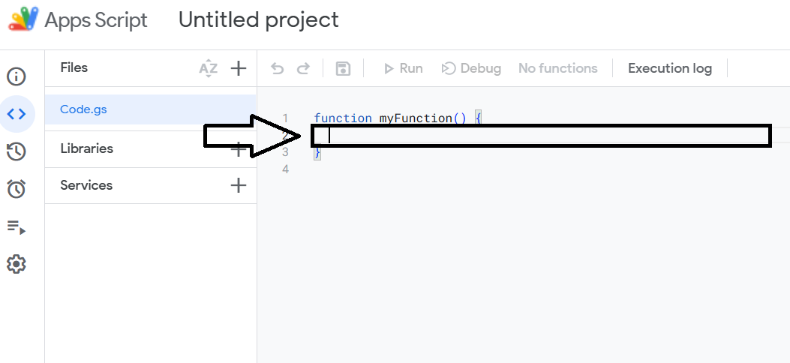Open the Executions list icon
Viewport: 790px width, 363px height.
[x=17, y=226]
